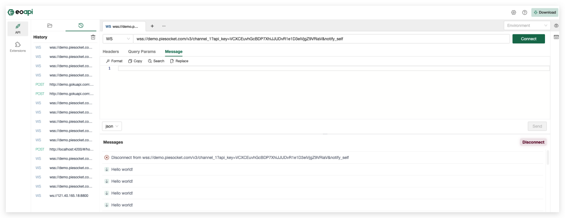Format the message with the Format tool
Viewport: 565px width, 218px height.
pos(114,61)
